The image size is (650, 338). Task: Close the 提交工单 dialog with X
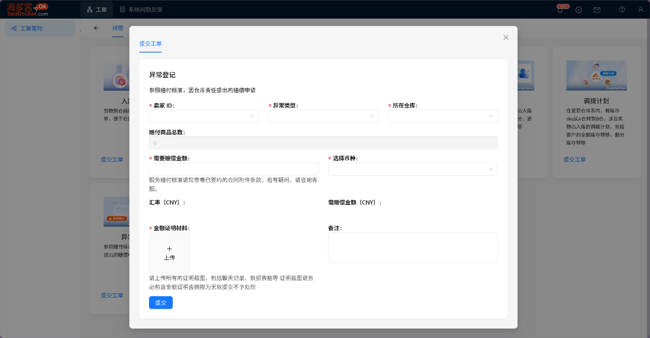click(x=506, y=37)
